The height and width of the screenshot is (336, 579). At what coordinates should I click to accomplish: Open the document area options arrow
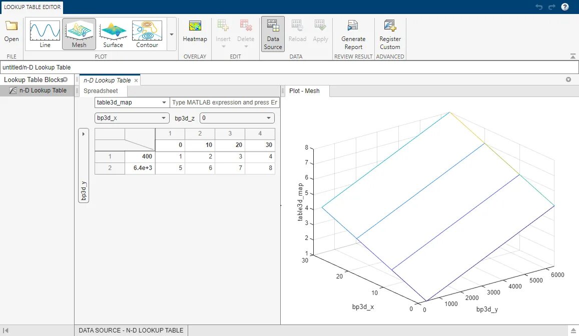point(568,79)
